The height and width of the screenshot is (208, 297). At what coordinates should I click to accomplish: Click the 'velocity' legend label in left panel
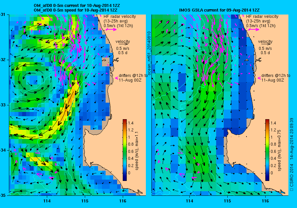point(123,41)
